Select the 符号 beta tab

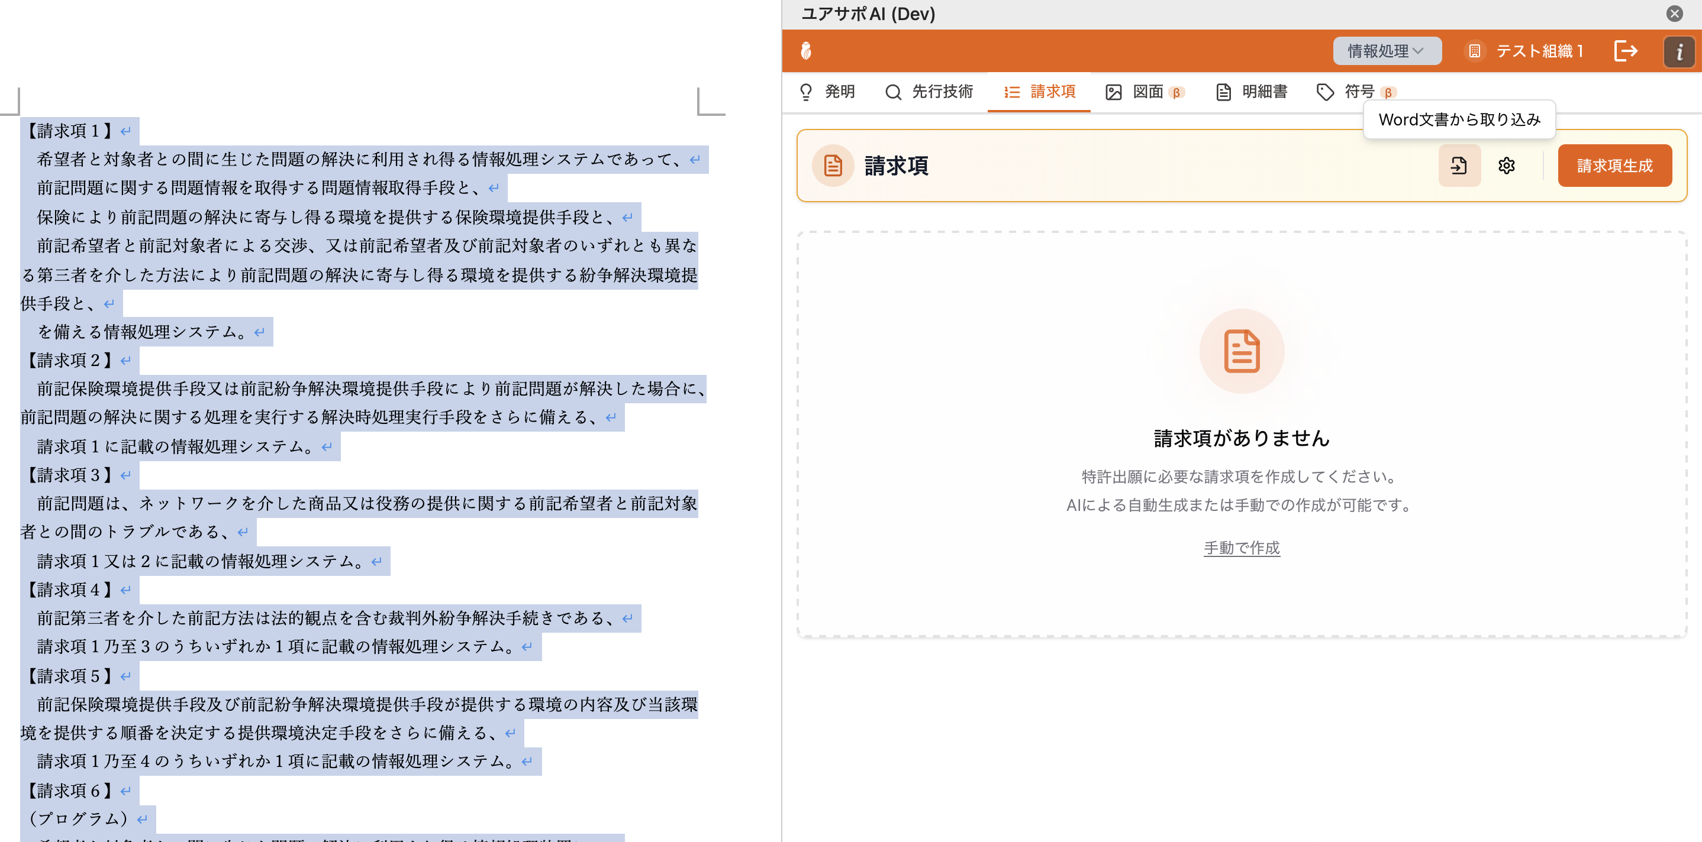tap(1356, 92)
